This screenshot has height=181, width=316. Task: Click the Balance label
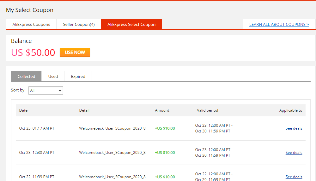pos(21,41)
